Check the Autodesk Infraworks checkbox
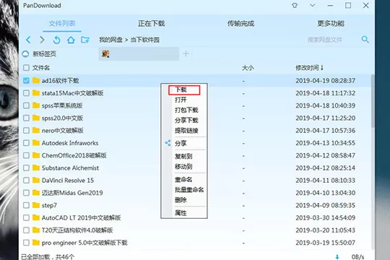Viewport: 390px width, 260px height. [26, 143]
